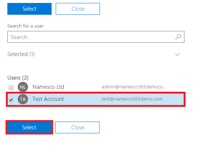208x154 pixels.
Task: Click the Close button above the search field
Action: point(78,9)
